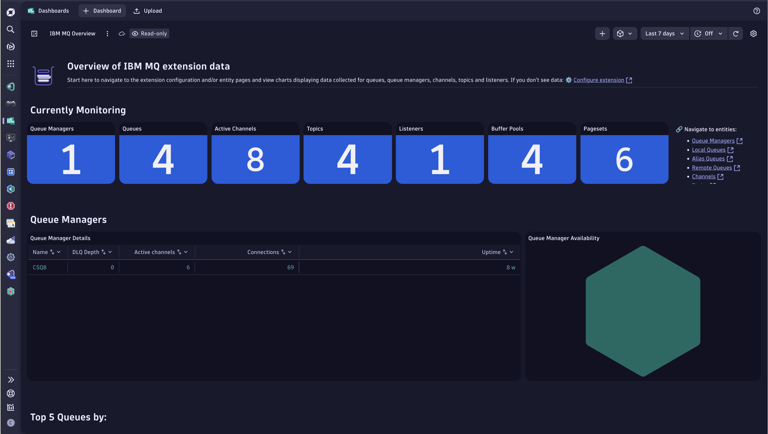The width and height of the screenshot is (768, 434).
Task: Open the Connections column menu chevron
Action: pyautogui.click(x=290, y=252)
